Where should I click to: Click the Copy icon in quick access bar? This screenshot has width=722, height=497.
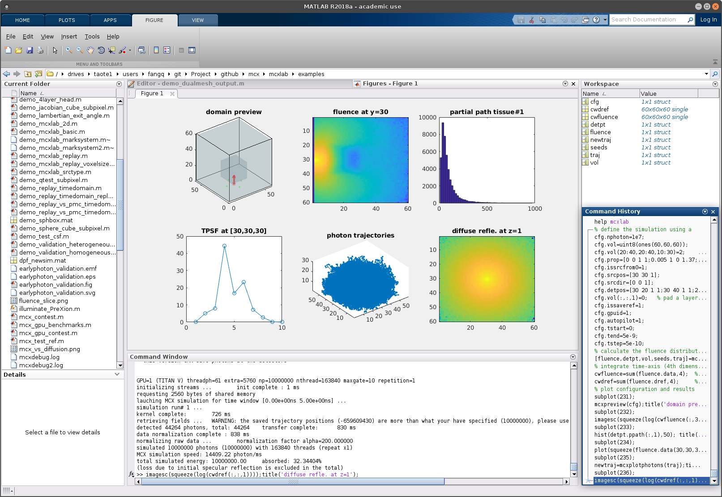543,20
